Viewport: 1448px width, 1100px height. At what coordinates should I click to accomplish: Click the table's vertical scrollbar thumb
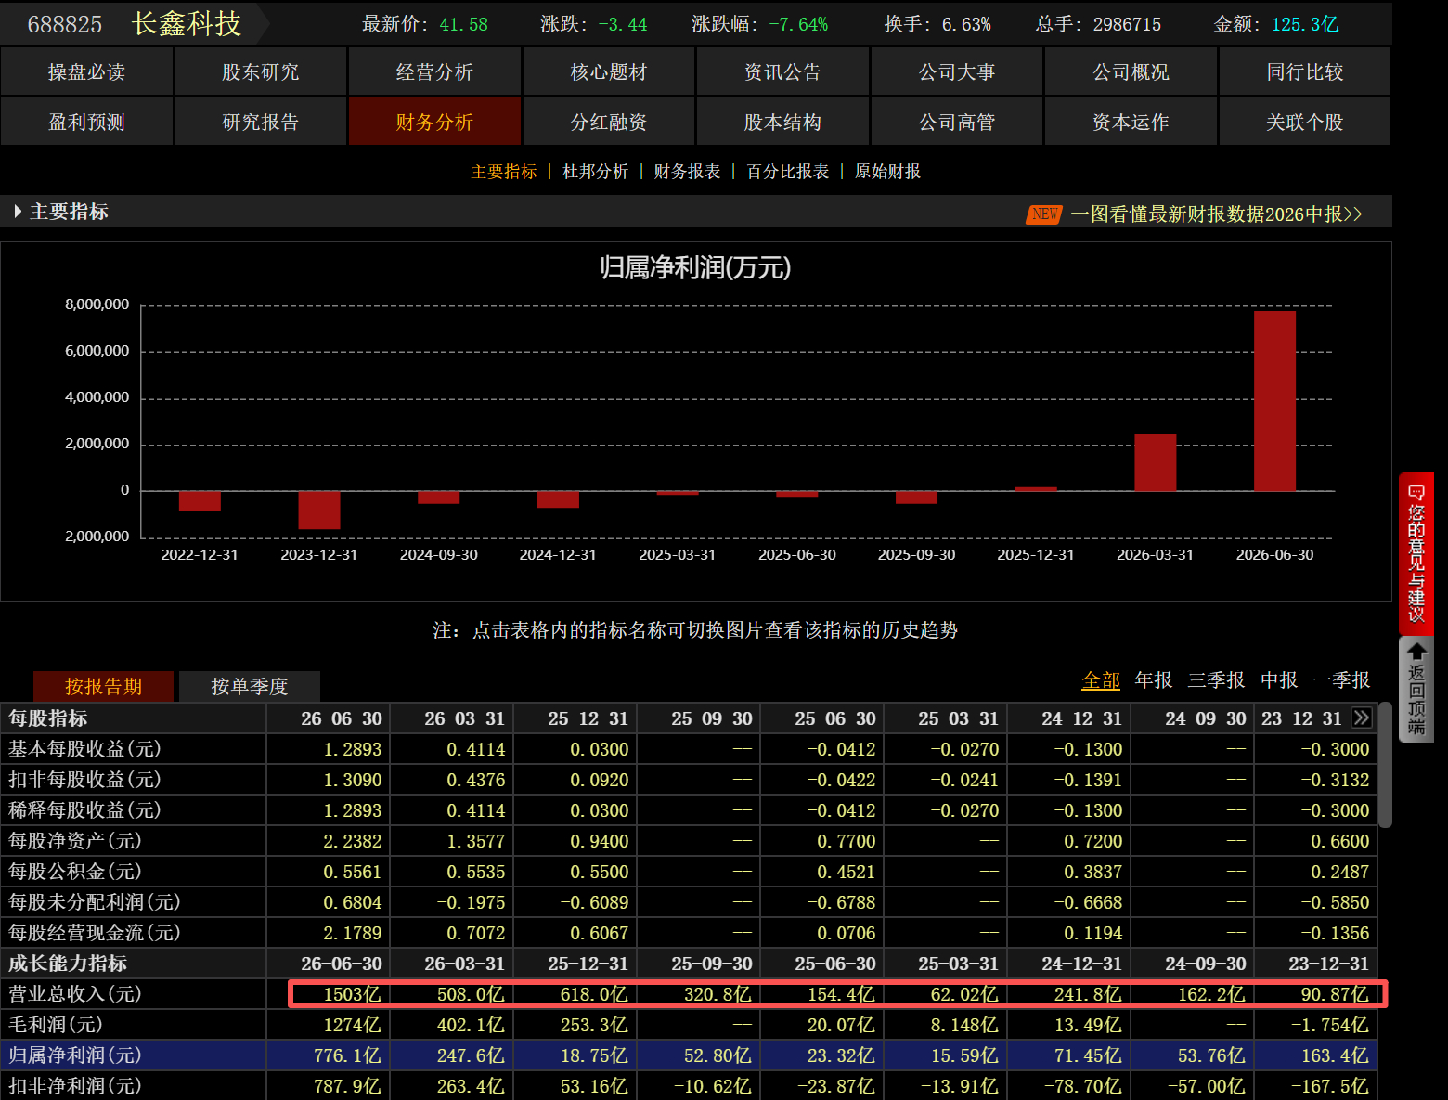pos(1385,765)
